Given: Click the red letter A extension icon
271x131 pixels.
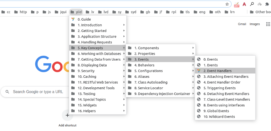Looking at the screenshot, I should point(244,4).
